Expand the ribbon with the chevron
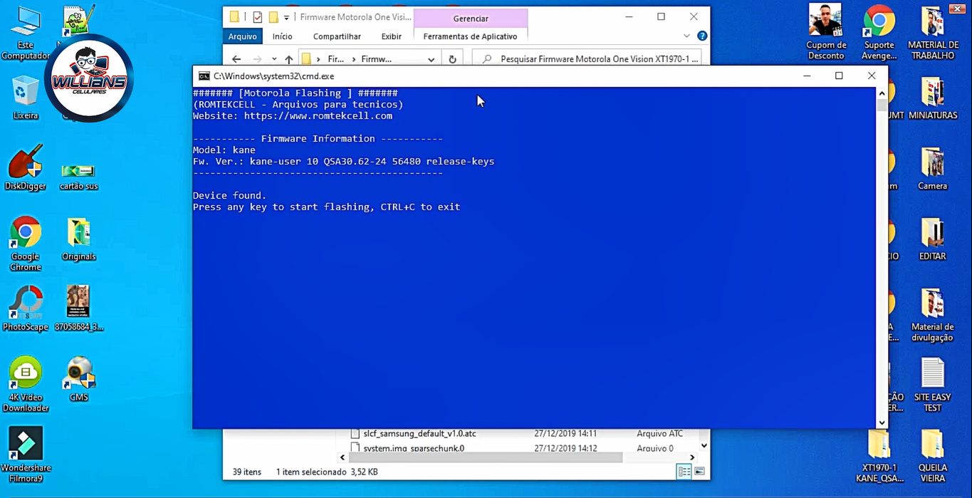 pyautogui.click(x=686, y=36)
